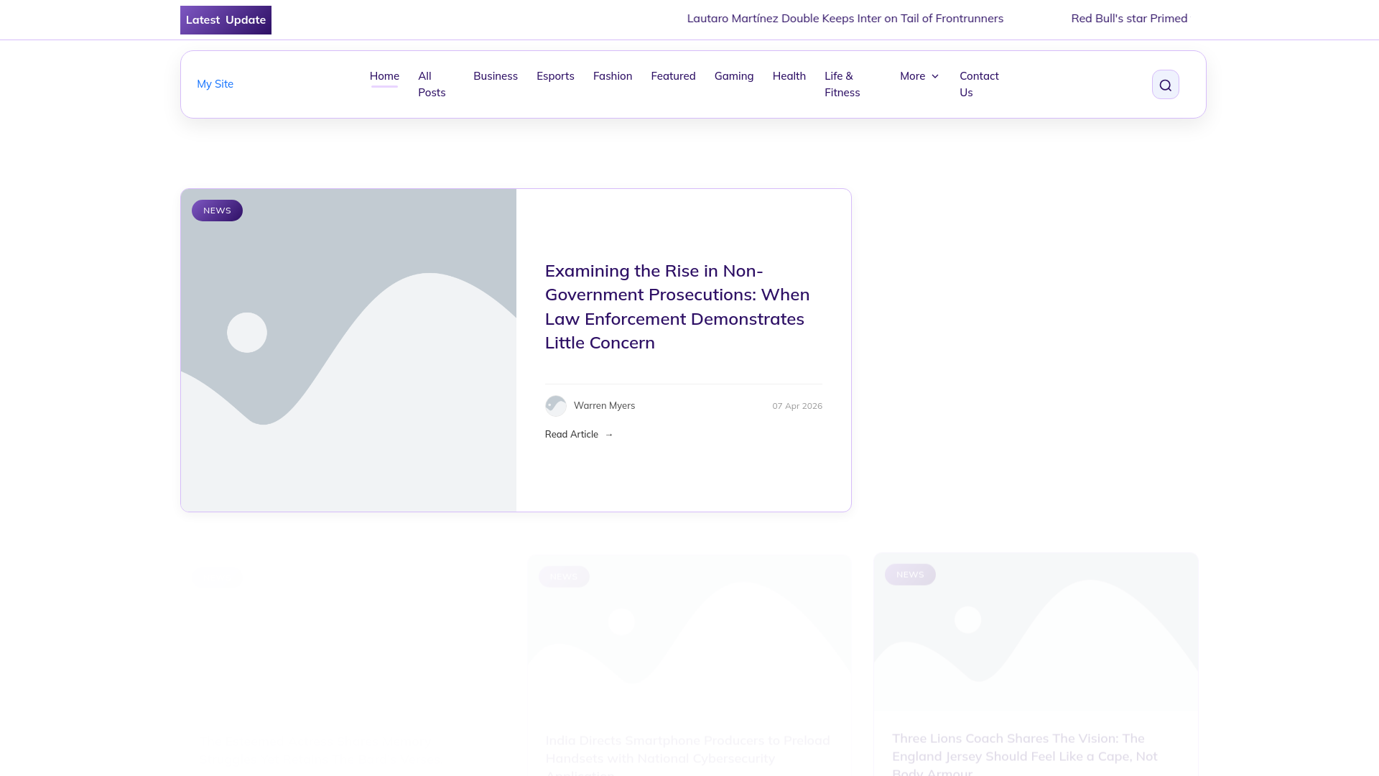The image size is (1379, 776).
Task: Click My Site logo link
Action: click(x=215, y=84)
